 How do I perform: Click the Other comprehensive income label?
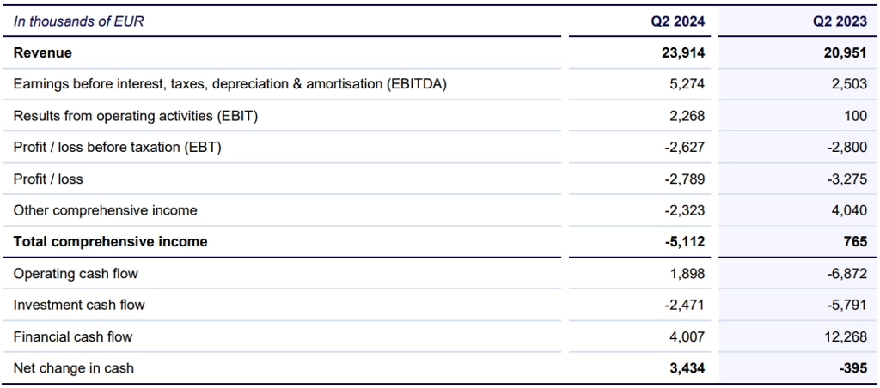[105, 210]
